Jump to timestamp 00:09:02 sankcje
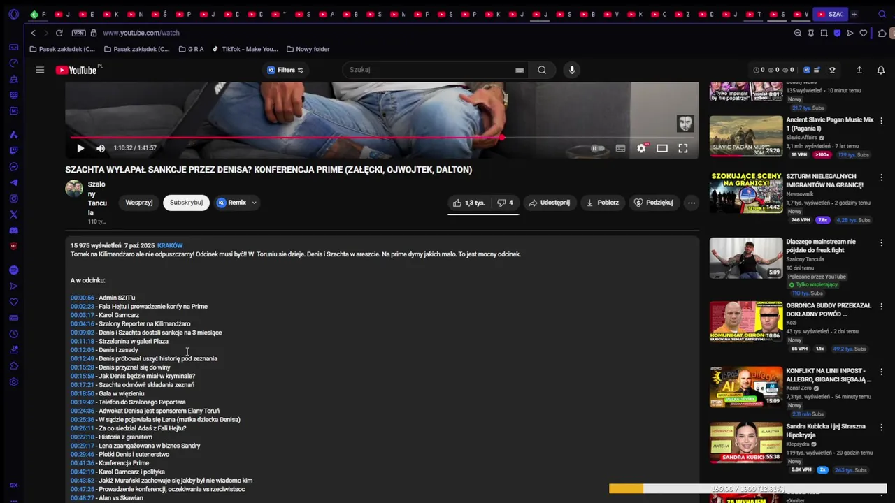This screenshot has height=503, width=895. 82,333
